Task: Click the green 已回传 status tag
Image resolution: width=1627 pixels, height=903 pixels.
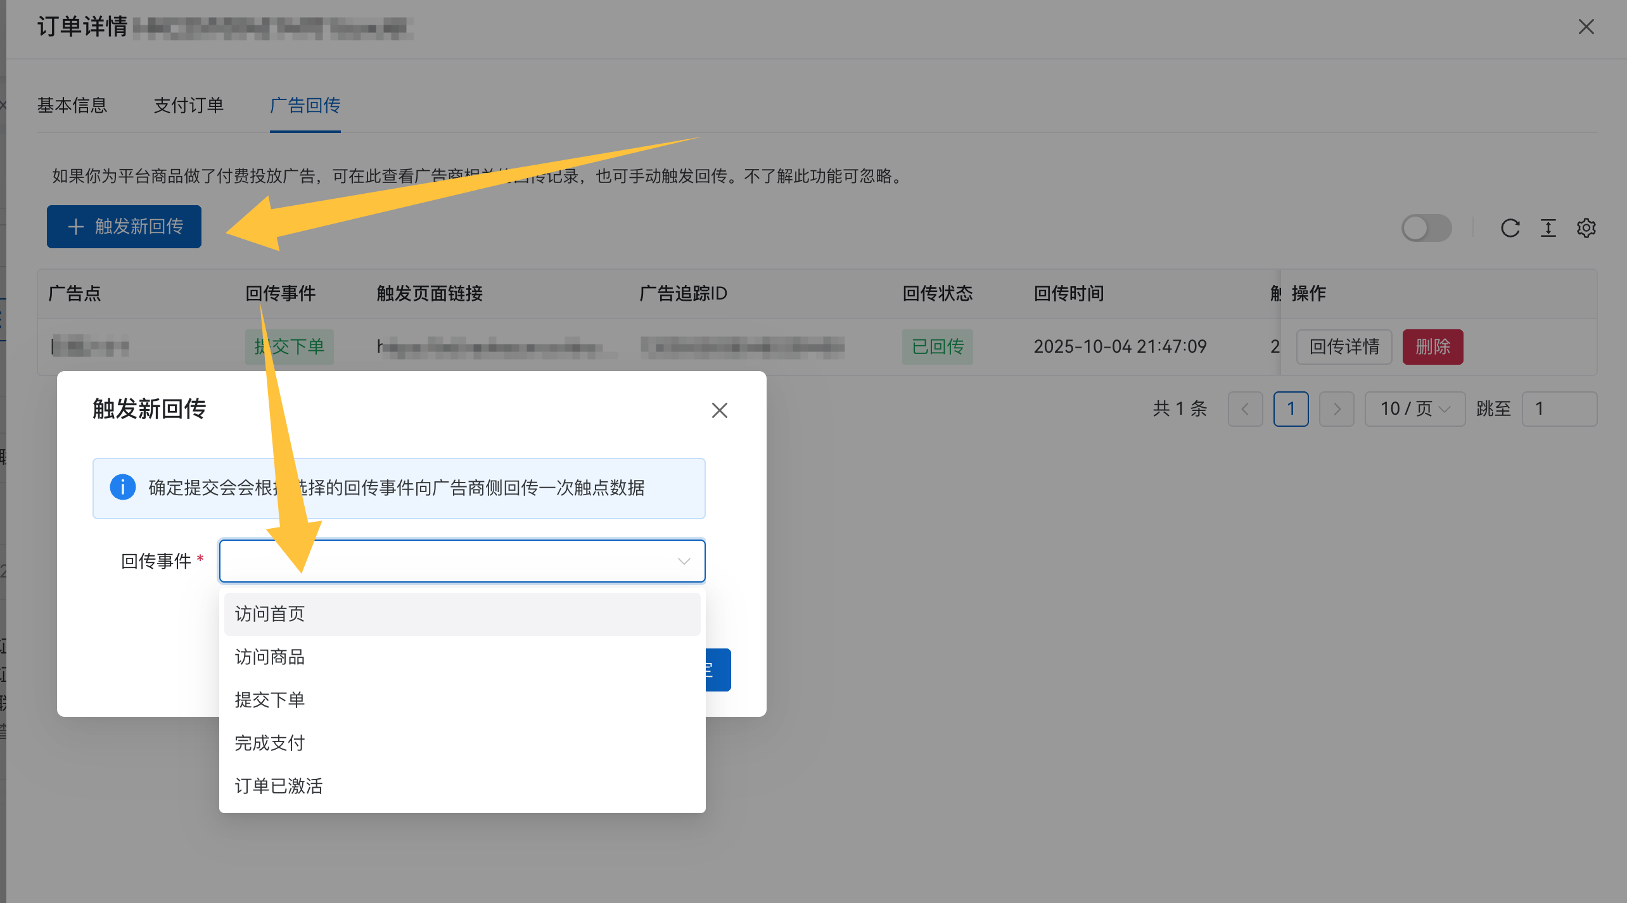Action: pyautogui.click(x=937, y=346)
